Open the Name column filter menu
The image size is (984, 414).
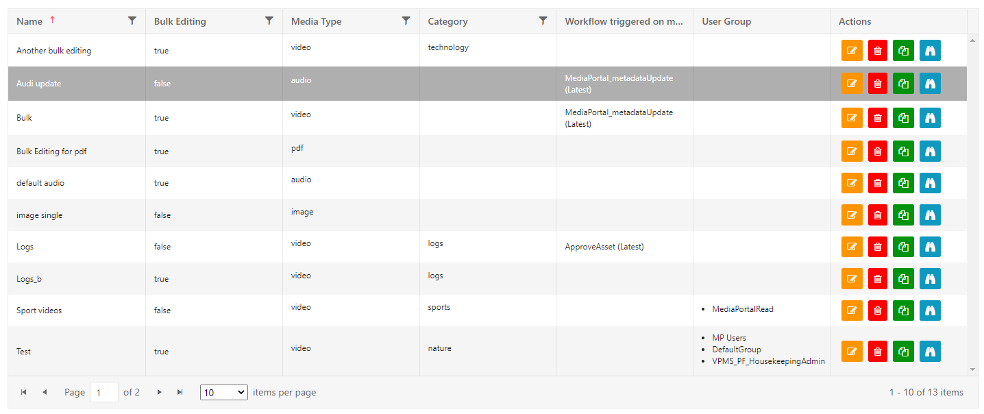132,21
